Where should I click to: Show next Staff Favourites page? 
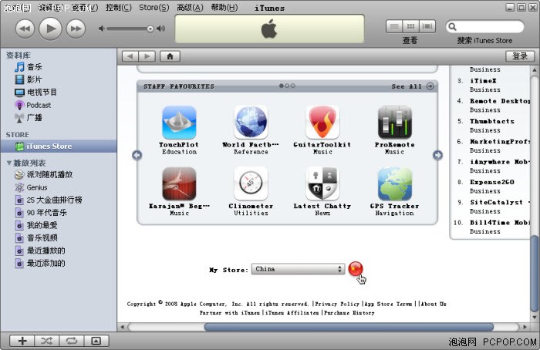(437, 155)
